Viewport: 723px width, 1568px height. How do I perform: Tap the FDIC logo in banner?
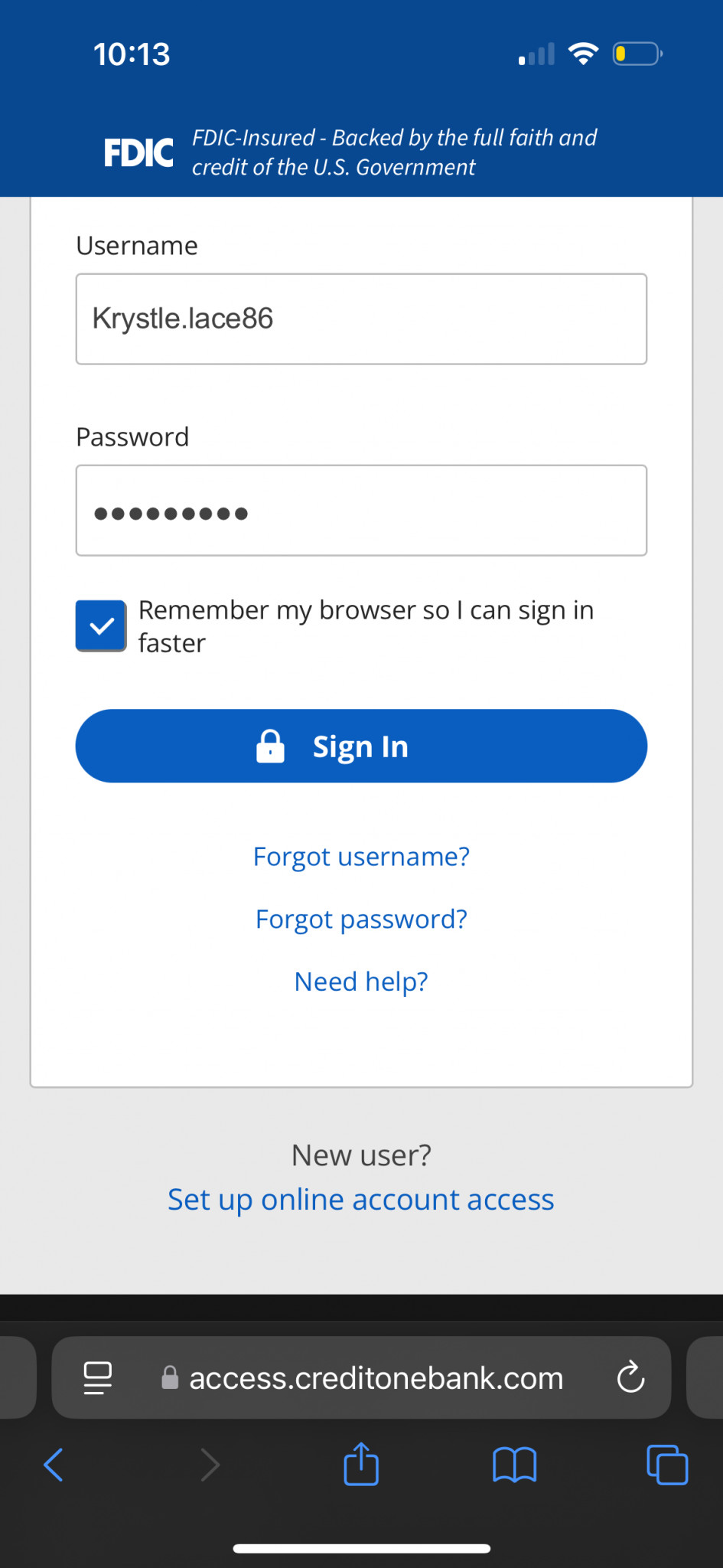(138, 152)
